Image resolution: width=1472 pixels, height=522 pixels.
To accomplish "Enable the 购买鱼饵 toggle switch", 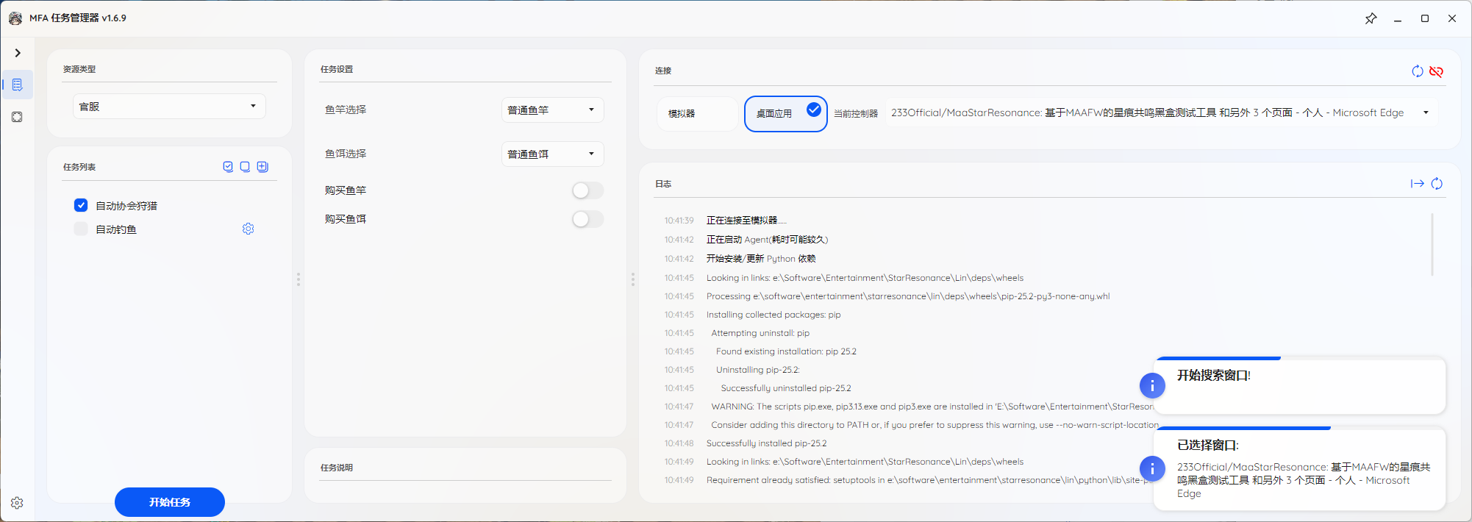I will click(x=587, y=219).
